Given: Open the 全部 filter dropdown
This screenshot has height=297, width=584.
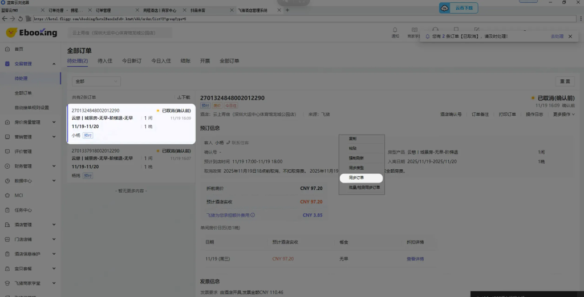Looking at the screenshot, I should [x=96, y=82].
